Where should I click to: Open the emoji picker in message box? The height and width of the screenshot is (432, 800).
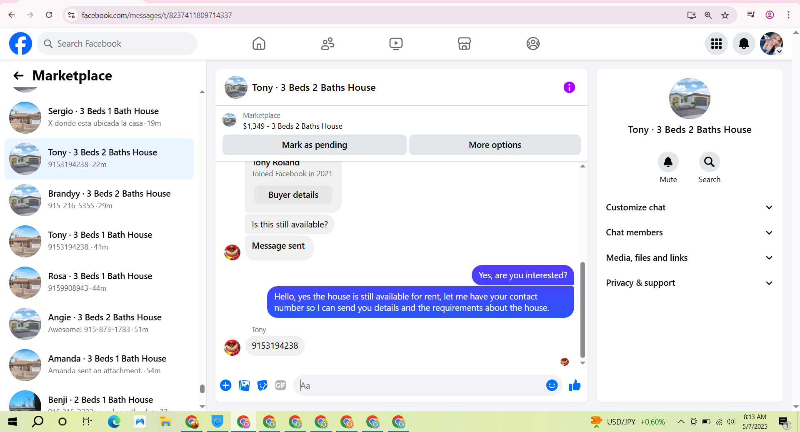(x=552, y=385)
